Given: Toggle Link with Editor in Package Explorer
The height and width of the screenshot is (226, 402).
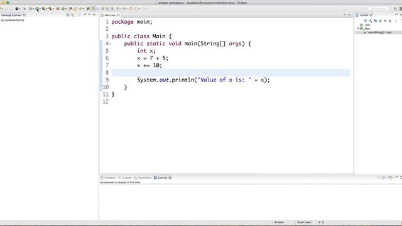Looking at the screenshot, I should coord(73,15).
